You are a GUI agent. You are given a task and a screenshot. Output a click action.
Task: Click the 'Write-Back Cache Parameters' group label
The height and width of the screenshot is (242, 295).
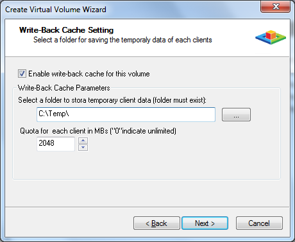tap(64, 88)
